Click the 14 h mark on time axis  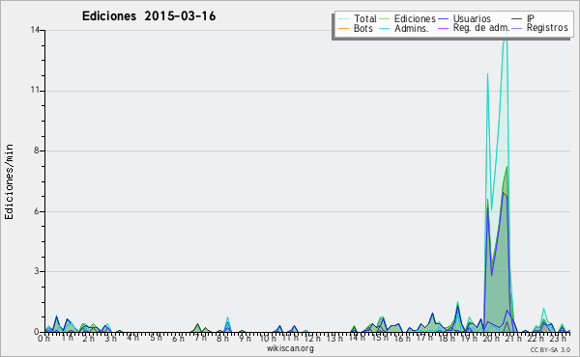tap(357, 338)
